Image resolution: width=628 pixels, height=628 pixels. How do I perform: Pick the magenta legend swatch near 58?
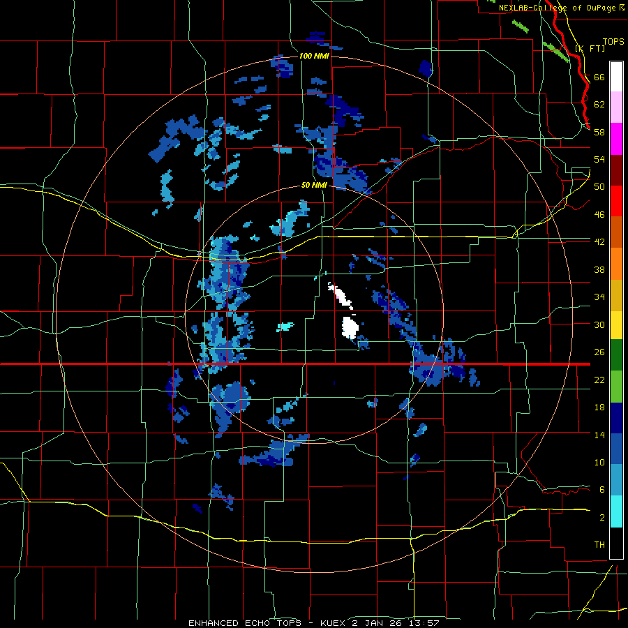616,139
